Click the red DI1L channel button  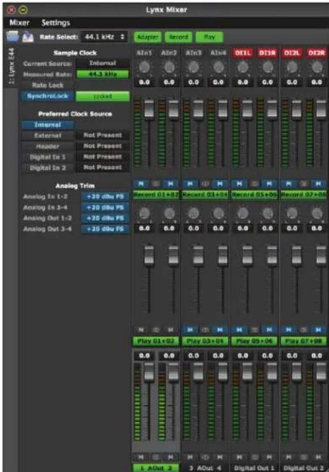click(x=243, y=53)
